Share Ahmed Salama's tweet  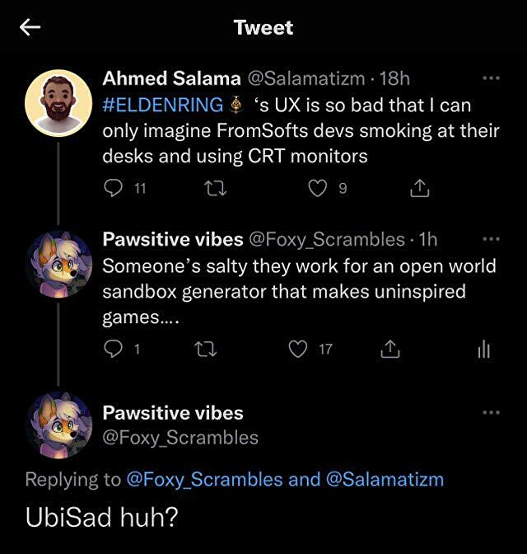(x=419, y=189)
